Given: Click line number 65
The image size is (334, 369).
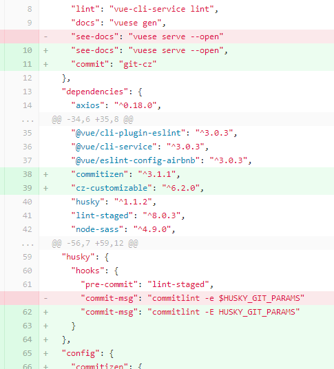Looking at the screenshot, I should coord(28,353).
